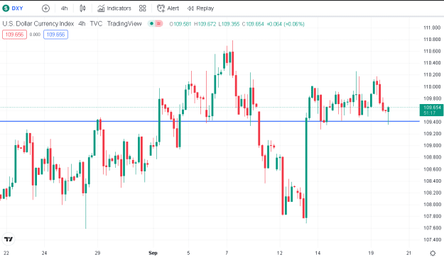The width and height of the screenshot is (444, 257).
Task: Click the blue buy price 109.656 box
Action: point(55,35)
